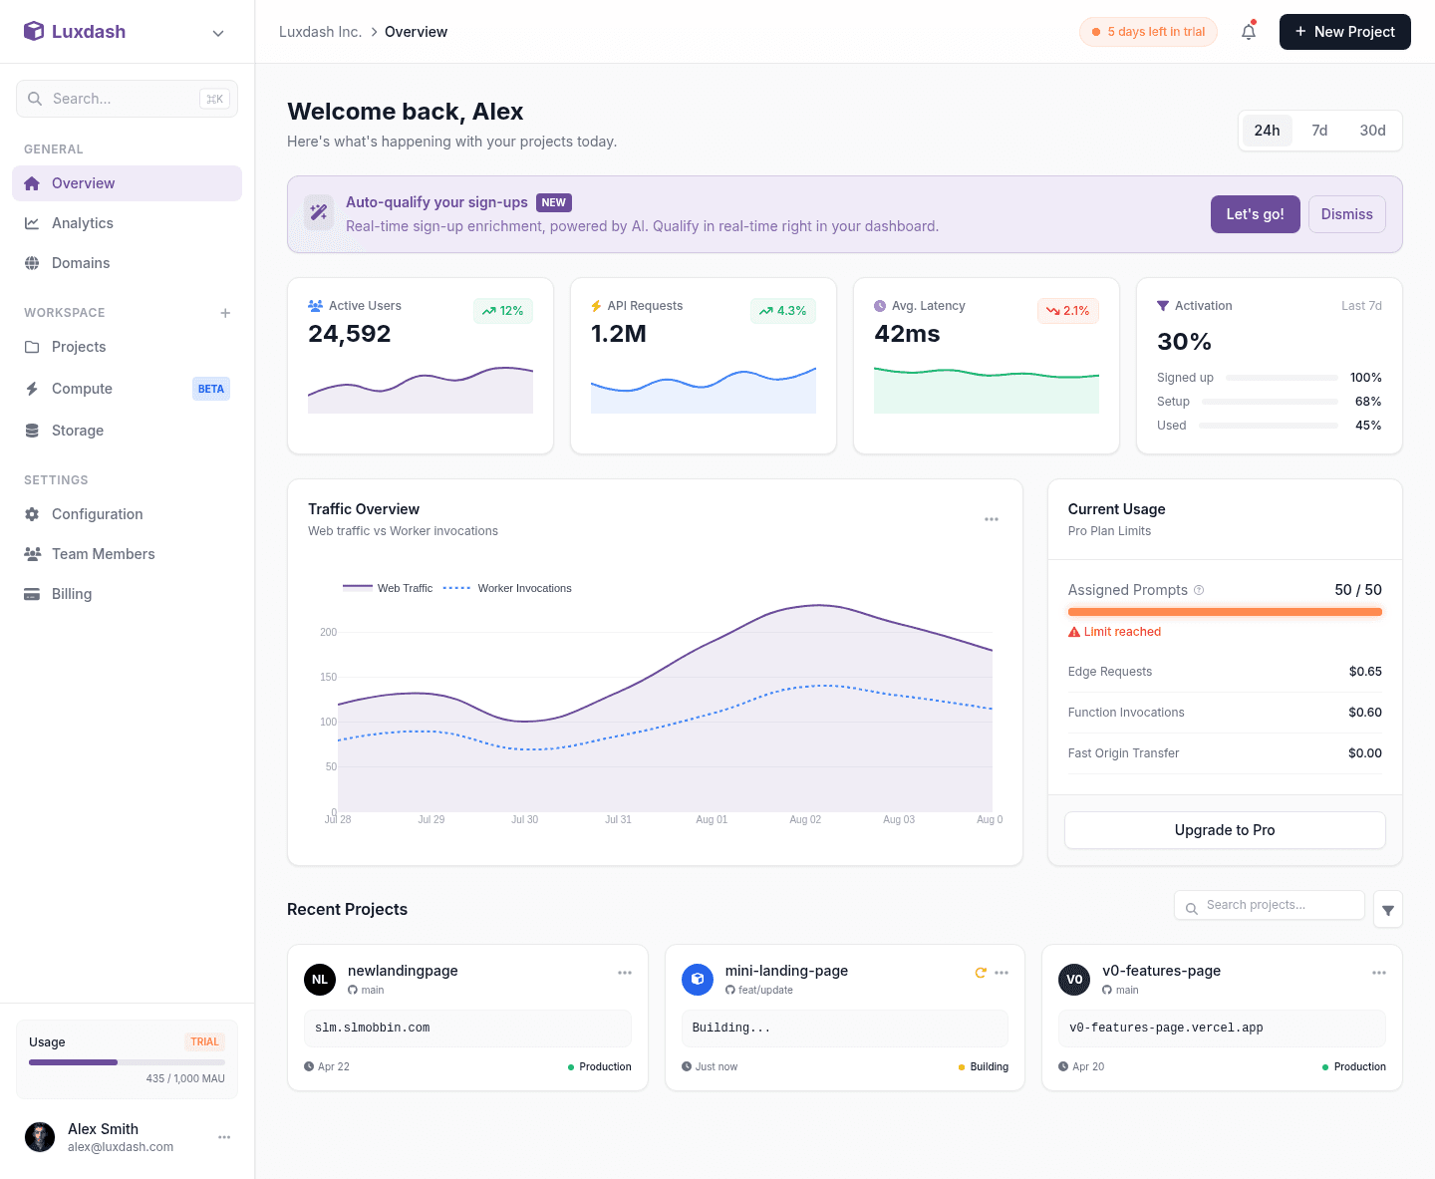Click the Setup 68% progress bar
This screenshot has height=1179, width=1435.
click(1270, 402)
